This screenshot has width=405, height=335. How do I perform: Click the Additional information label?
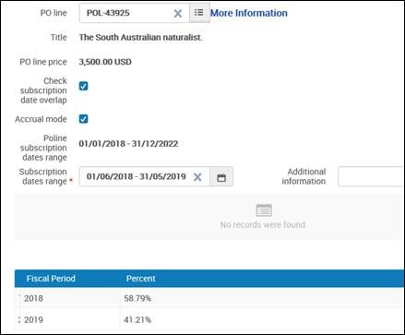(304, 176)
